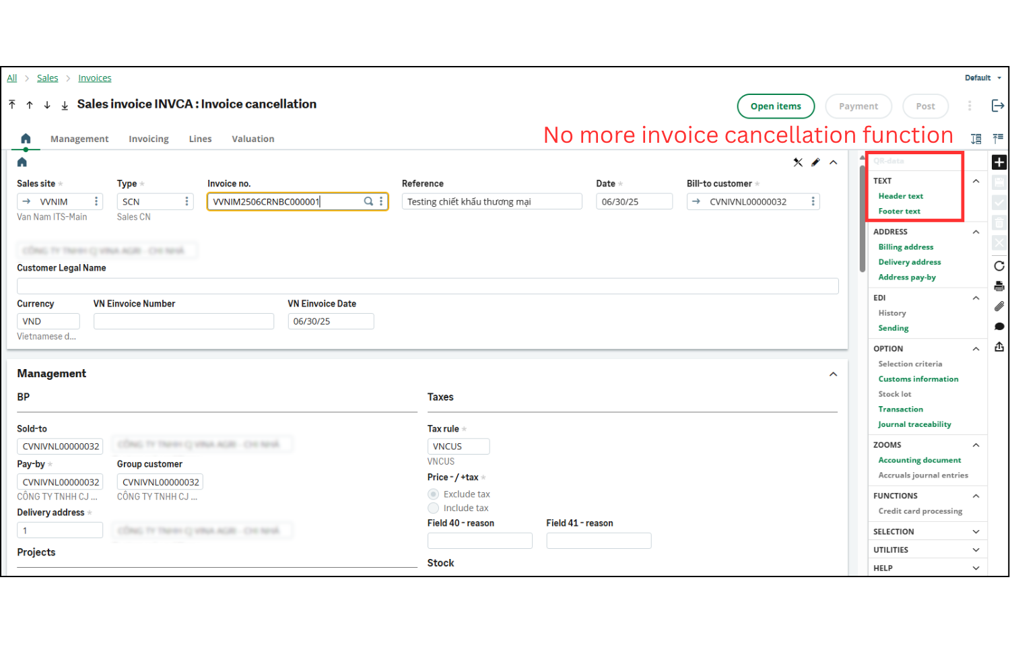1010x660 pixels.
Task: Click the Reference input field
Action: [492, 201]
